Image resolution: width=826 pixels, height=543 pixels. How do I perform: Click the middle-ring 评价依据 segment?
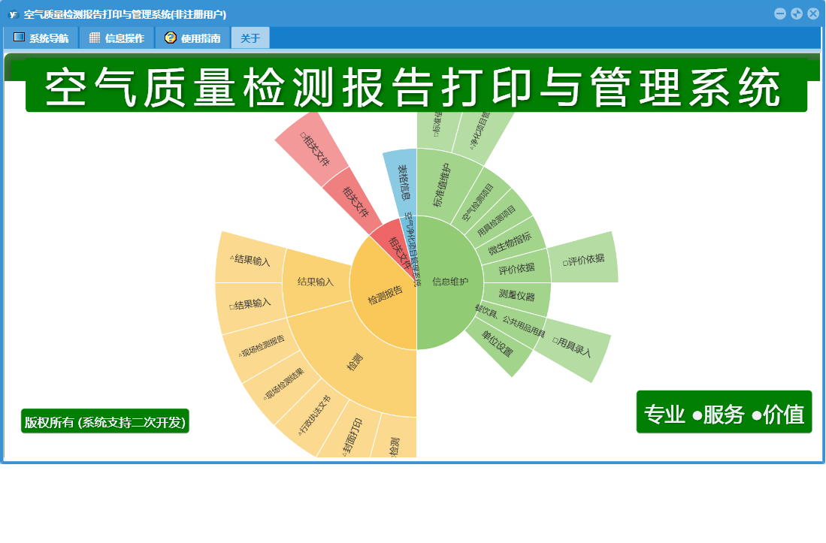point(517,269)
